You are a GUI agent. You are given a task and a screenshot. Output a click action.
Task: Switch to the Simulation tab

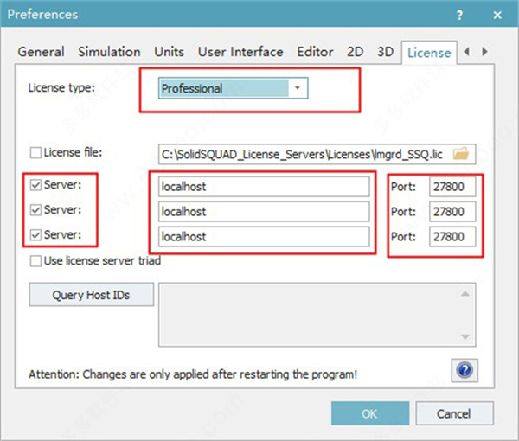pos(109,52)
